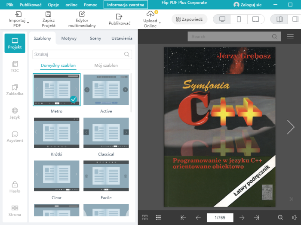This screenshot has width=301, height=225.
Task: Open the Opcje menu
Action: pyautogui.click(x=53, y=5)
